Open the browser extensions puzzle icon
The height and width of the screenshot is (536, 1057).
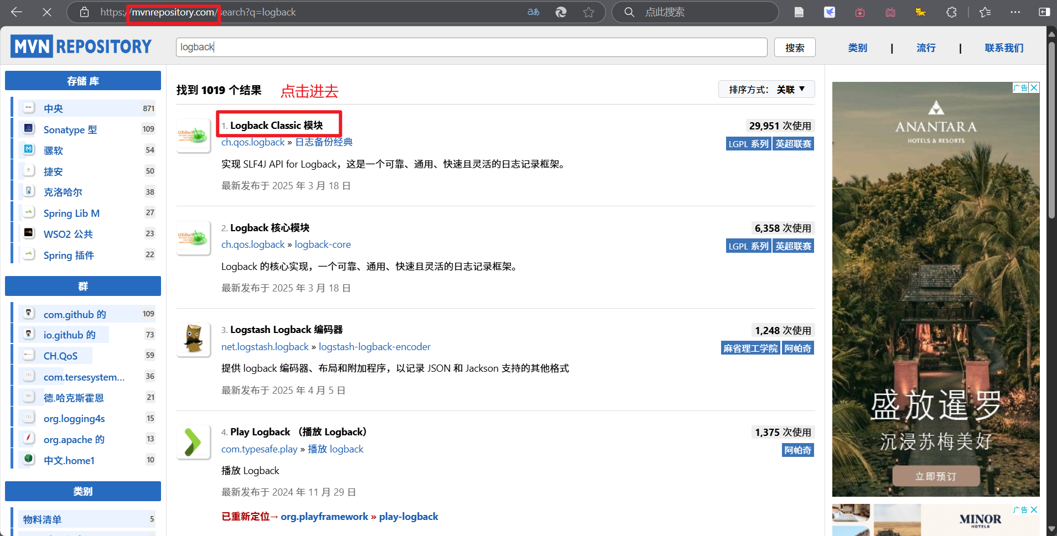click(x=951, y=12)
